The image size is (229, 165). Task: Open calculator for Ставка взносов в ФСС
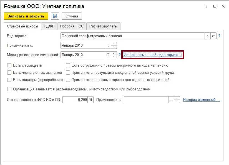90,100
